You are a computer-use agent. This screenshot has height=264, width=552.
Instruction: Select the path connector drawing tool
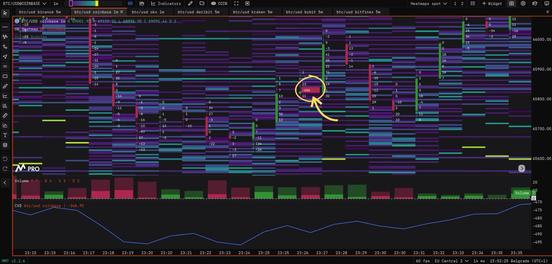[x=5, y=46]
